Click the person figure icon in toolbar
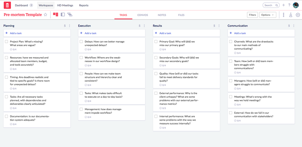The height and width of the screenshot is (147, 302). [x=291, y=15]
